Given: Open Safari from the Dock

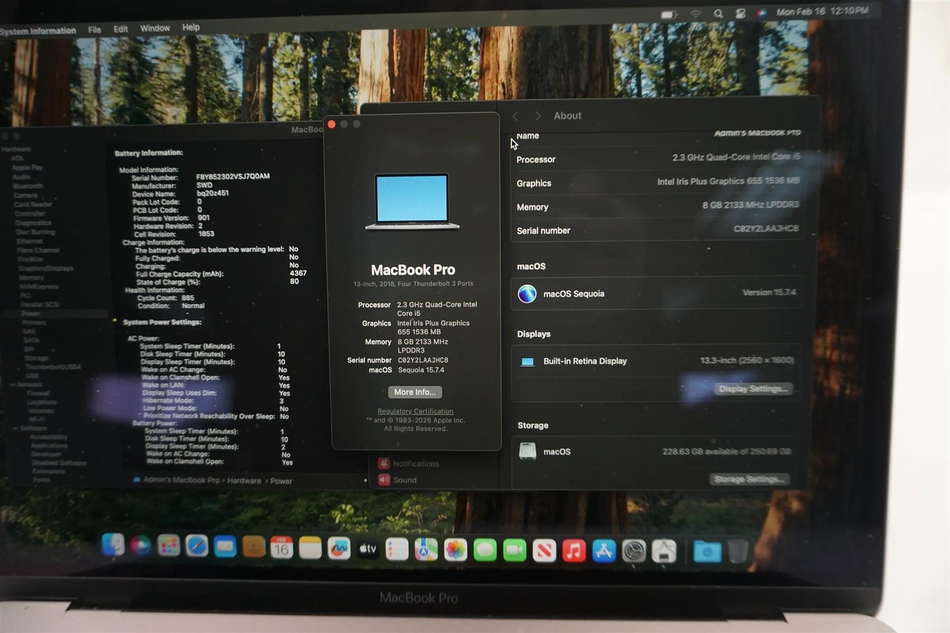Looking at the screenshot, I should tap(197, 546).
